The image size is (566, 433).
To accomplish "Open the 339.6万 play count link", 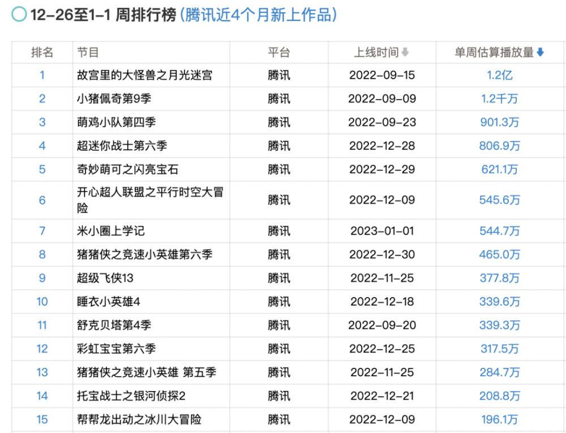I will 500,302.
